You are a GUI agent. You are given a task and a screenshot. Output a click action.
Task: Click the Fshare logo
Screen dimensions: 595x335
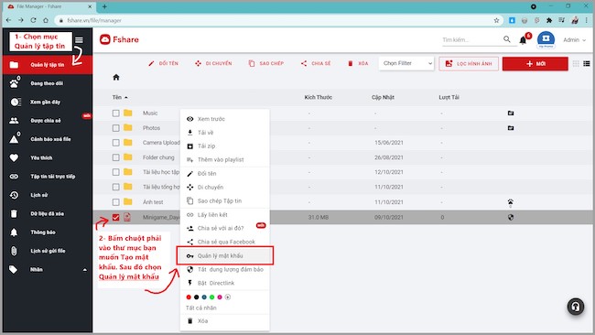tap(119, 39)
